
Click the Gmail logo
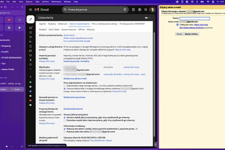pos(42,10)
